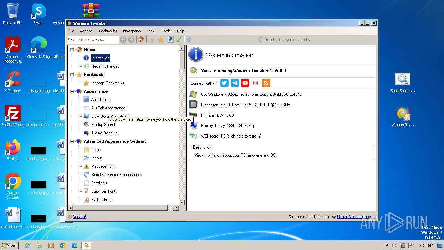Open the View menu
This screenshot has width=444, height=250.
pyautogui.click(x=151, y=31)
